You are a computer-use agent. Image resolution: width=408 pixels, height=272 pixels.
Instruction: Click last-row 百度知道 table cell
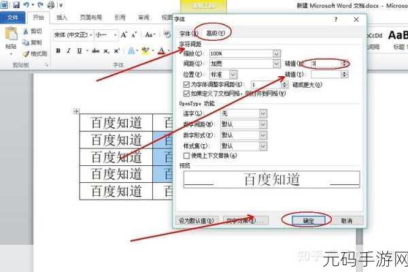pos(116,191)
